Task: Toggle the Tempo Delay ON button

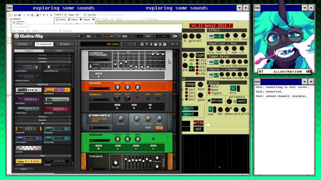Action: (x=211, y=62)
